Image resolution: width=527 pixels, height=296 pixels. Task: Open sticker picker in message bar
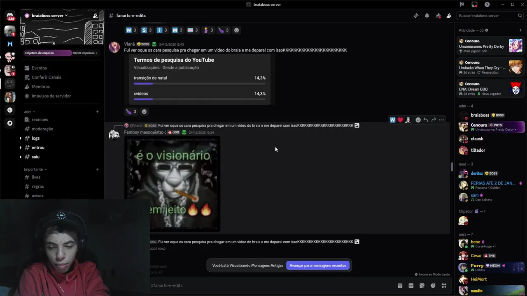[x=422, y=286]
